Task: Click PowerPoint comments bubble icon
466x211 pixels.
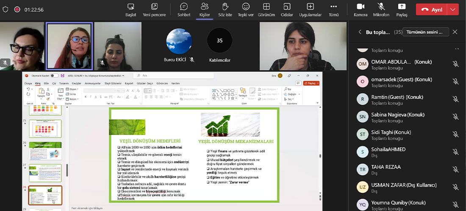Action: [x=298, y=84]
